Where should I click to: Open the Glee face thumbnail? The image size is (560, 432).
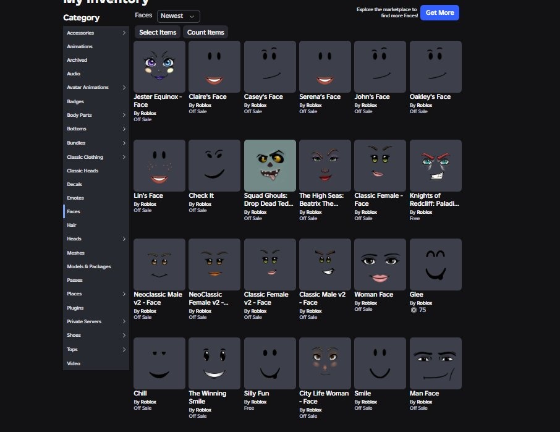point(436,264)
